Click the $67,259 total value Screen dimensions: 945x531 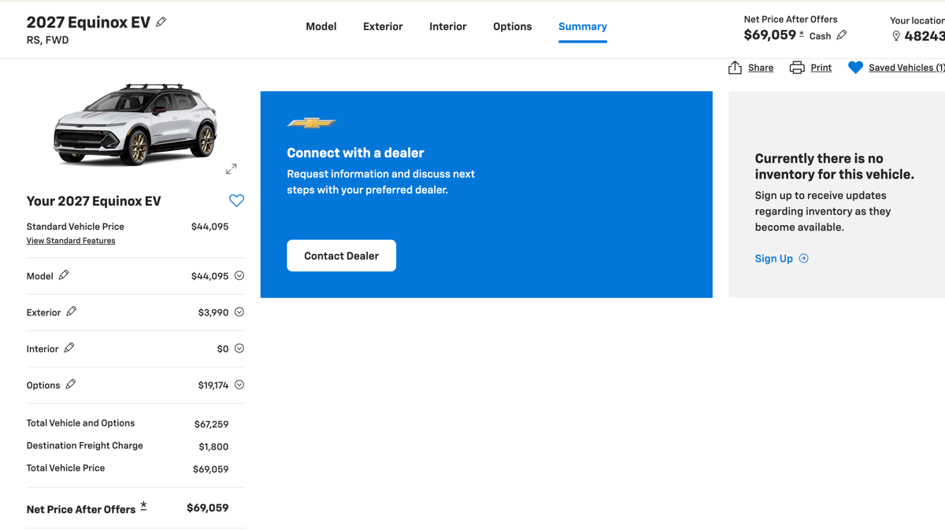point(211,424)
